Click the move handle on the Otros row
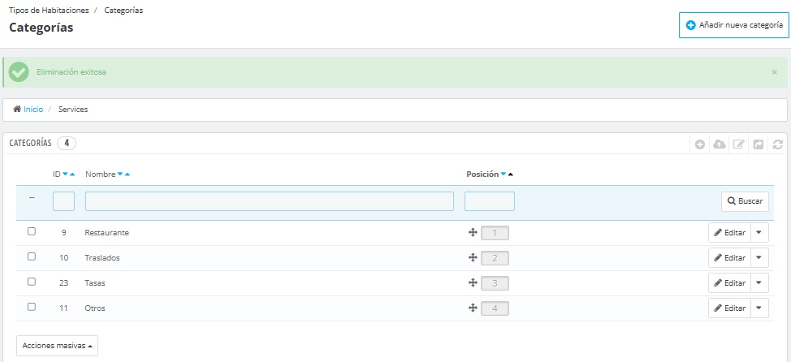This screenshot has height=362, width=791. point(472,308)
